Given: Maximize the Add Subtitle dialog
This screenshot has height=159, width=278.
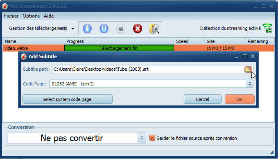Looking at the screenshot, I should (x=245, y=56).
